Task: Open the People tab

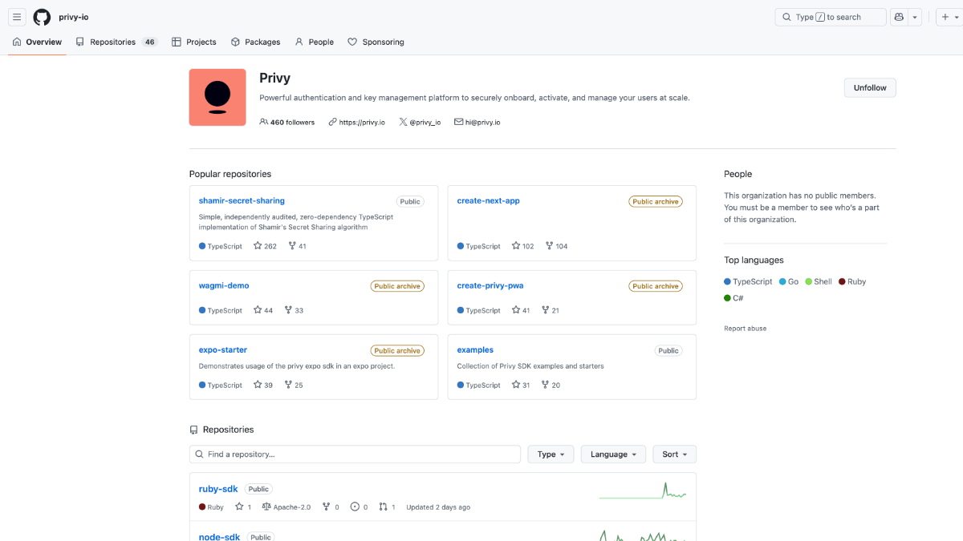Action: pyautogui.click(x=314, y=42)
